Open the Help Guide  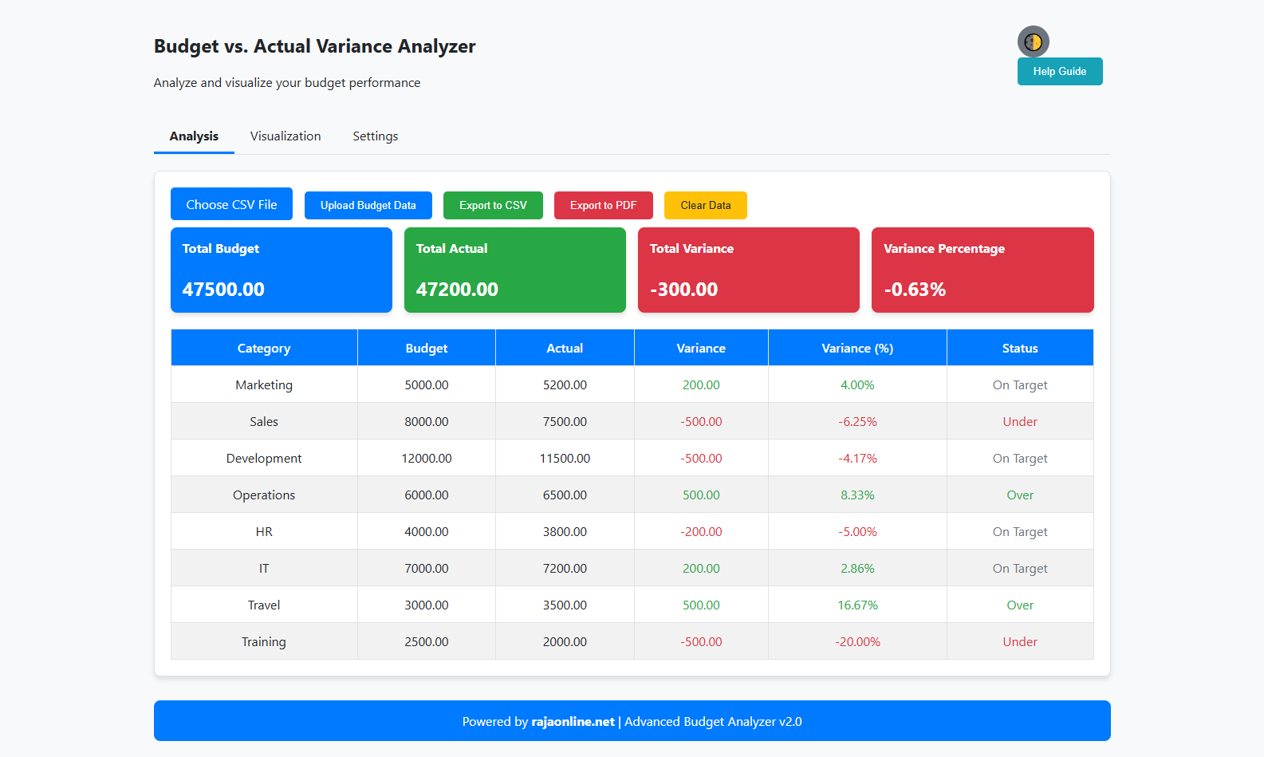click(1059, 72)
